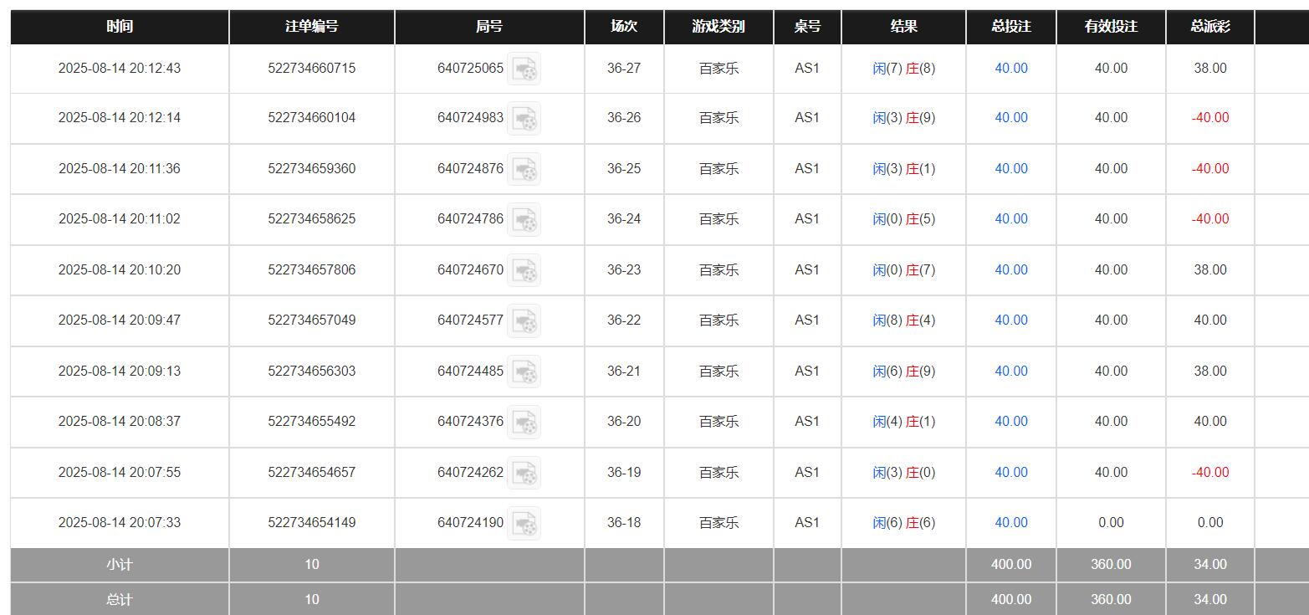Screen dimensions: 1309x615
Task: Click the 结果 column header
Action: (903, 27)
